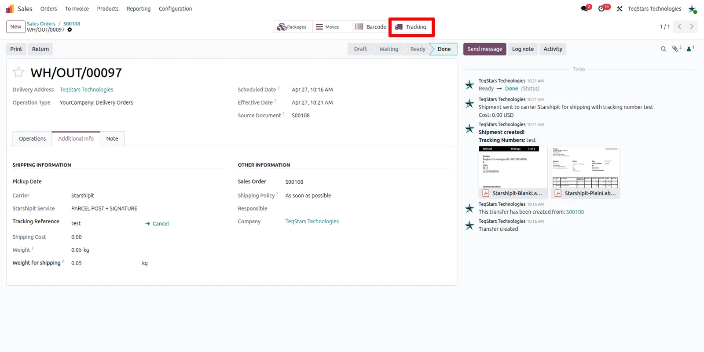The width and height of the screenshot is (704, 352).
Task: Cancel the shipment tracking reference
Action: (x=157, y=224)
